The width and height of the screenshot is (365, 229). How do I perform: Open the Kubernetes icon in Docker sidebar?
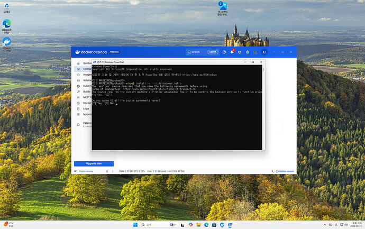[x=78, y=86]
